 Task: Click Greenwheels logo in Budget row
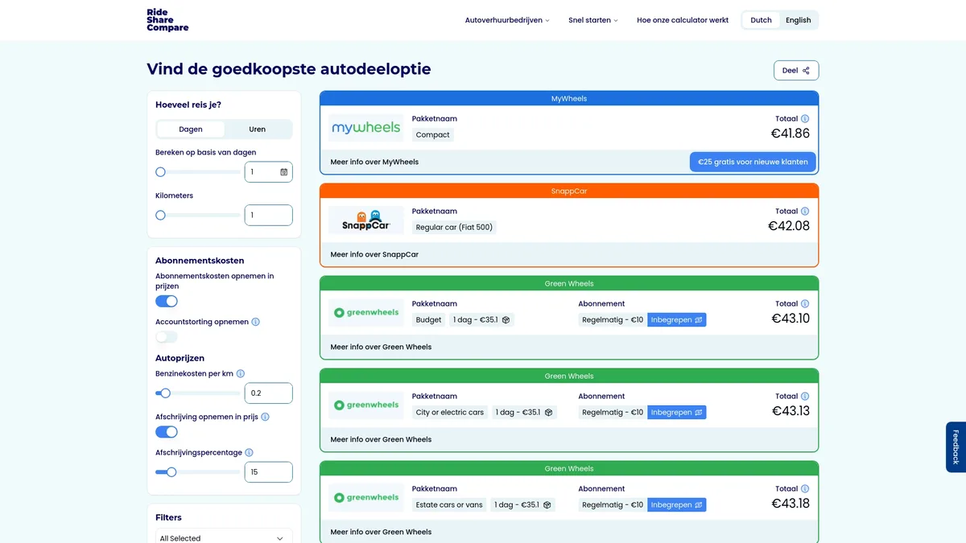(x=366, y=313)
